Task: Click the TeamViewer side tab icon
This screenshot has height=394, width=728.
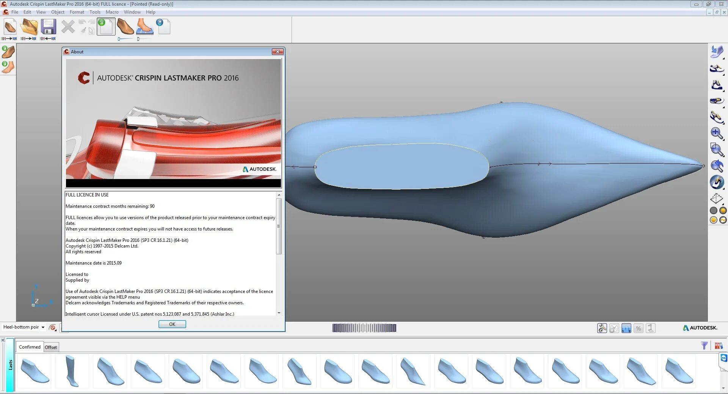Action: coord(723,358)
